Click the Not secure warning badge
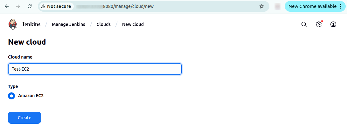This screenshot has width=347, height=138. pos(56,6)
